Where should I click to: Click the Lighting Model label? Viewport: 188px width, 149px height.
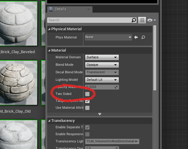(67, 80)
